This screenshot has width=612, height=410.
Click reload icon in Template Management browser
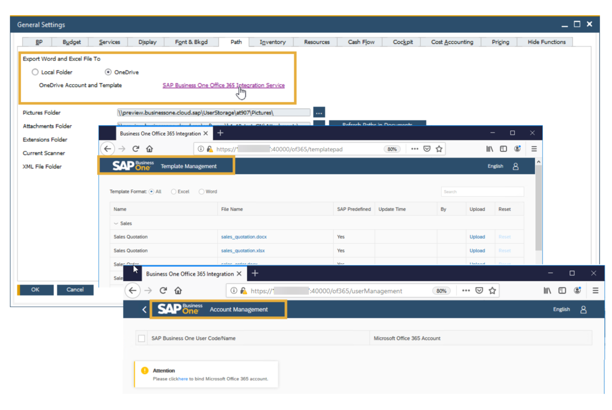(x=136, y=149)
